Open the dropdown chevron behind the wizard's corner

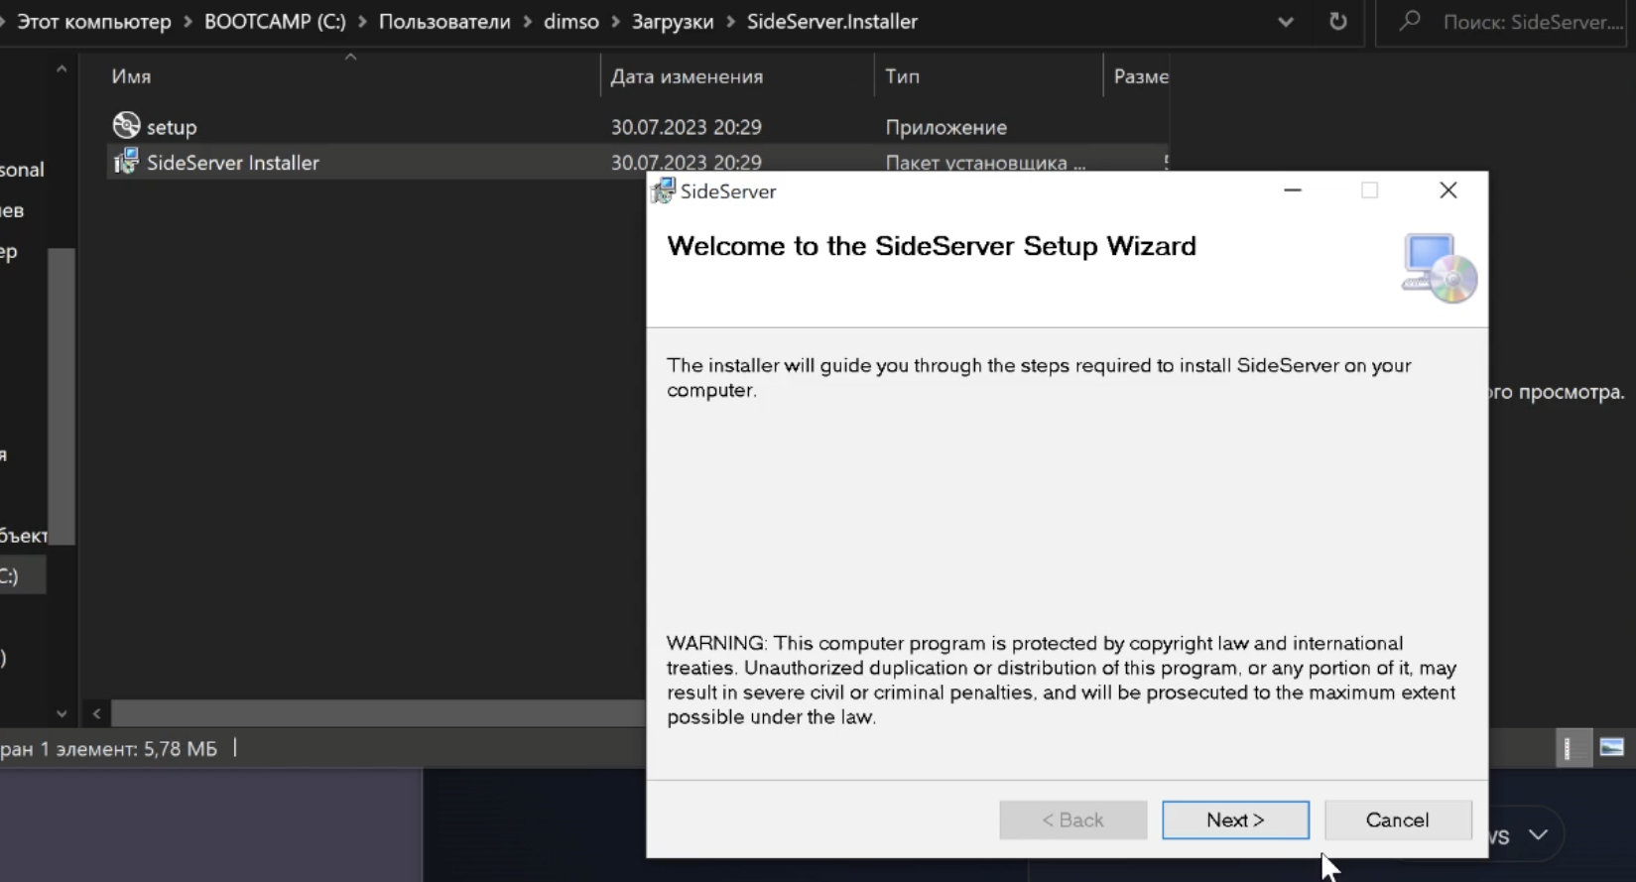click(1538, 834)
